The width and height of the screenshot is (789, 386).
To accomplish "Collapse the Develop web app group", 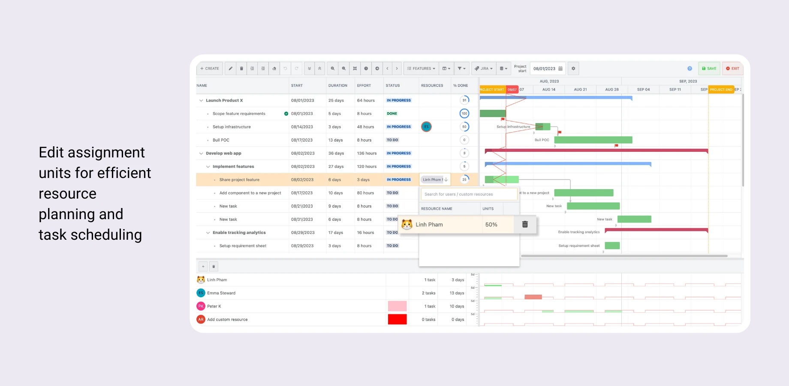I will pos(201,153).
